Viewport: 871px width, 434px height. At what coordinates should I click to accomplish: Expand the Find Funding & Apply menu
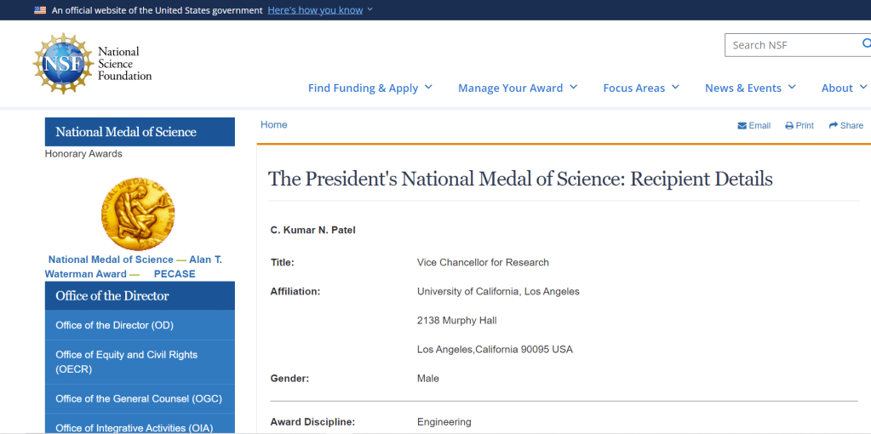pos(370,88)
